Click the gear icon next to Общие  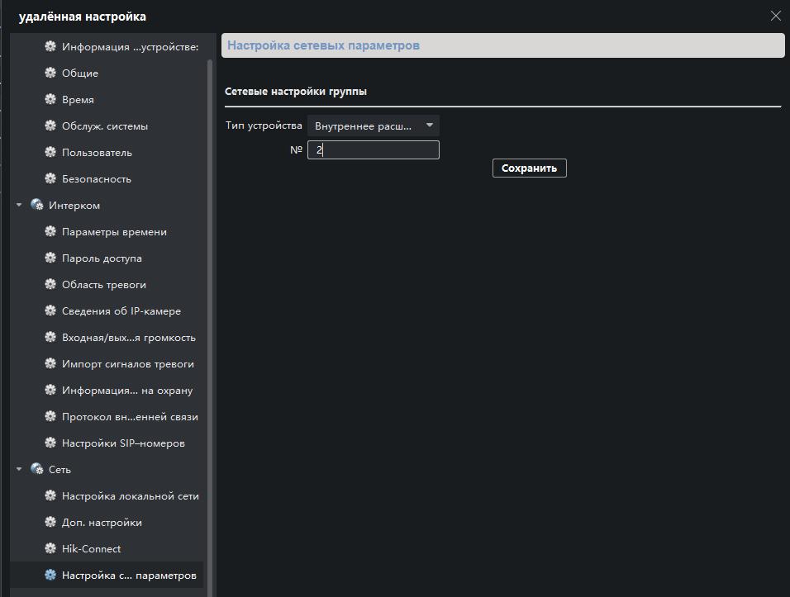pyautogui.click(x=50, y=73)
